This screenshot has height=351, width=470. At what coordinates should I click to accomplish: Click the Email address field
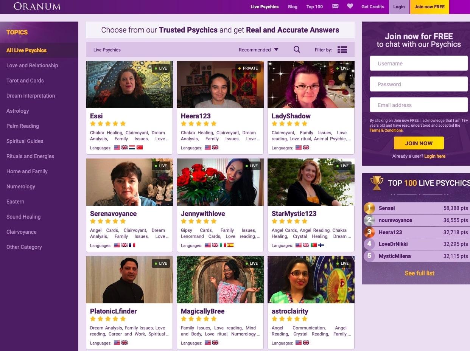coord(419,105)
